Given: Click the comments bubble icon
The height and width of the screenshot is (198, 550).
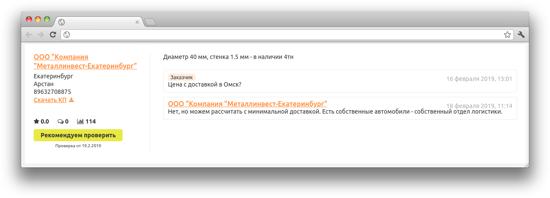Looking at the screenshot, I should (60, 121).
